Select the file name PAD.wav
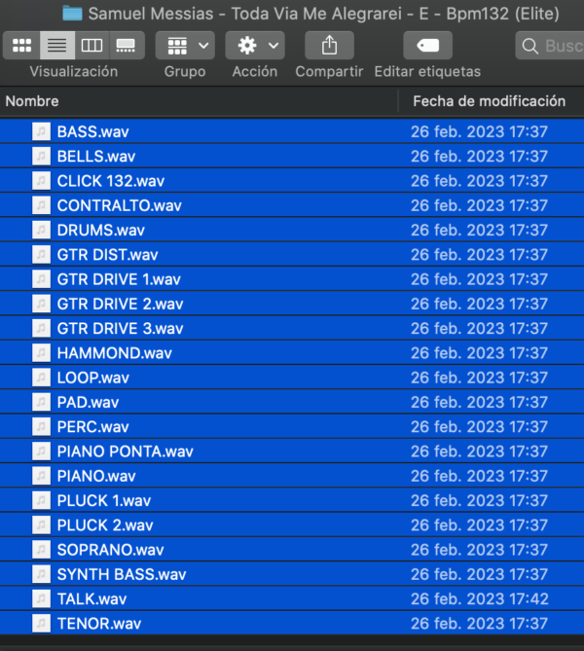Screen dimensions: 584x651 (88, 402)
